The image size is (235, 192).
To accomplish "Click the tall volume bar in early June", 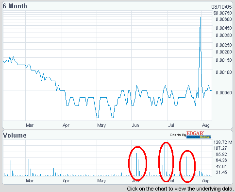I will tap(136, 164).
